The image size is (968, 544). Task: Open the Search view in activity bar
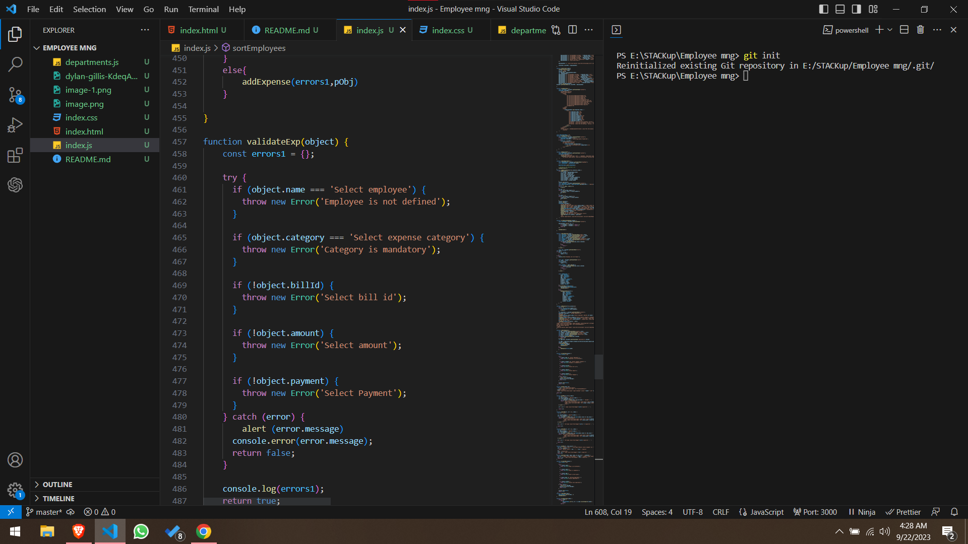(15, 64)
